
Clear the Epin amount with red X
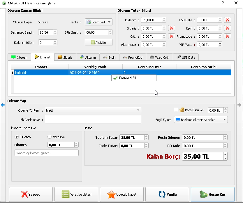[x=228, y=28]
